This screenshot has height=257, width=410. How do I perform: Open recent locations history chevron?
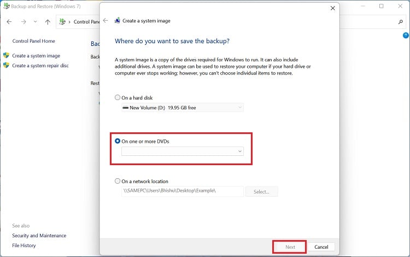36,22
